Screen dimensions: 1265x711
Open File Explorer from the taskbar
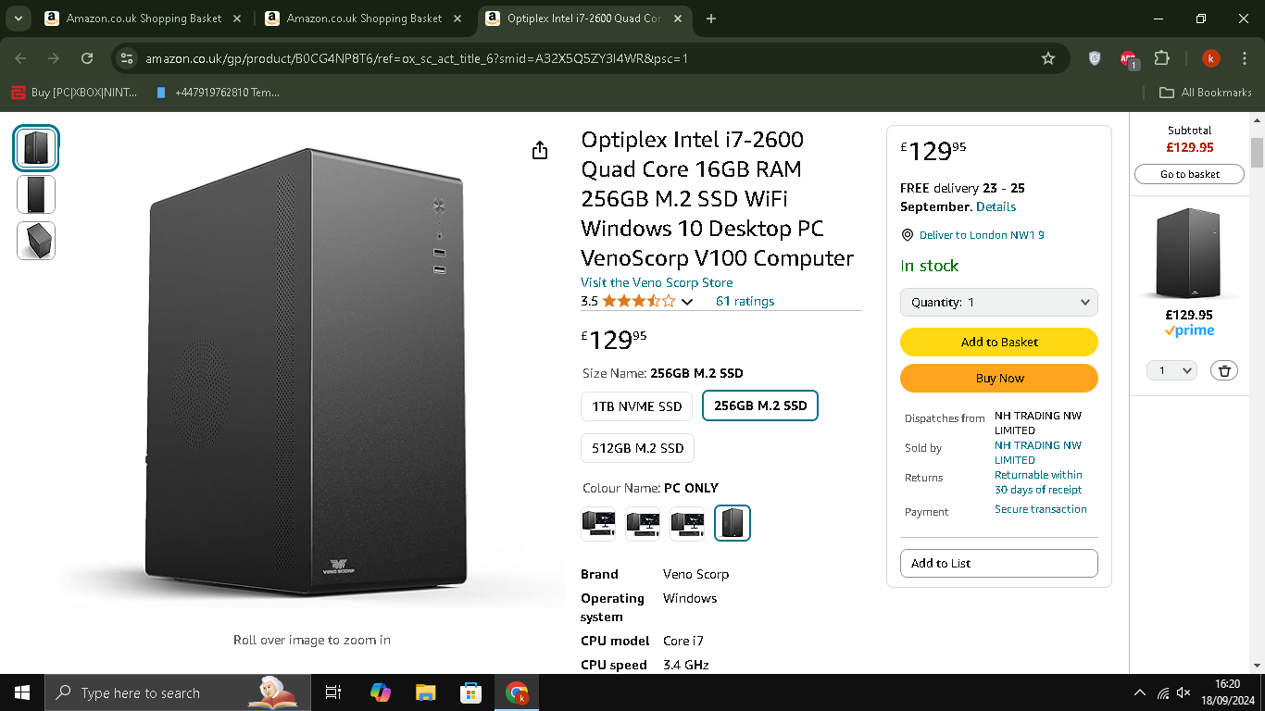click(x=425, y=692)
